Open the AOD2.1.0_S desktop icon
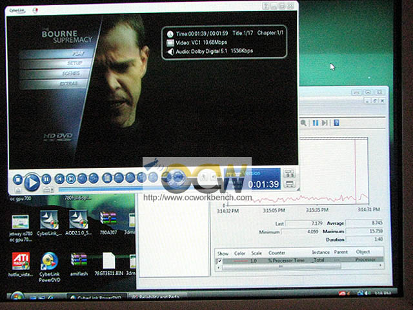The width and height of the screenshot is (413, 310). pos(78,223)
